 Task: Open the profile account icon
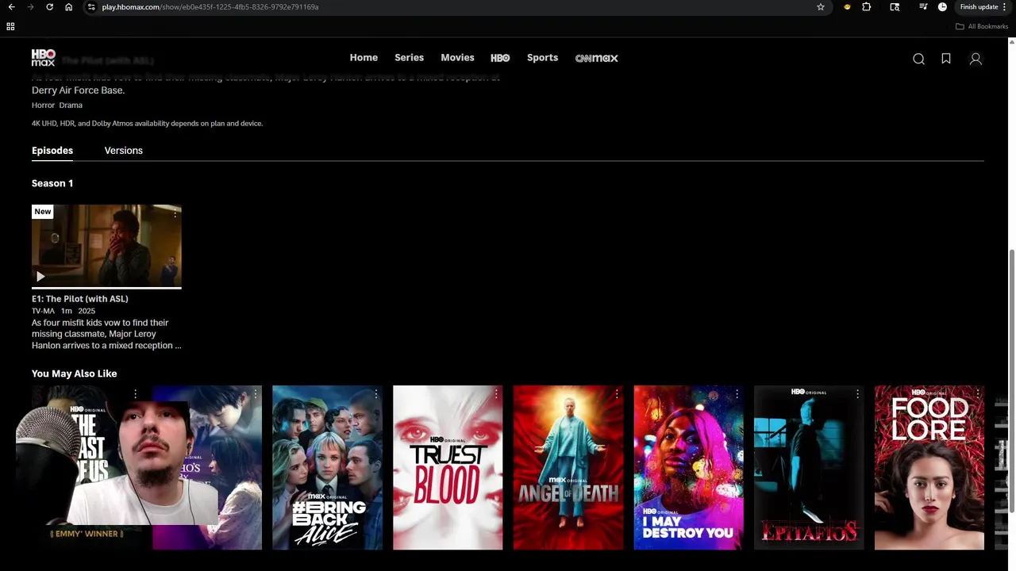976,59
